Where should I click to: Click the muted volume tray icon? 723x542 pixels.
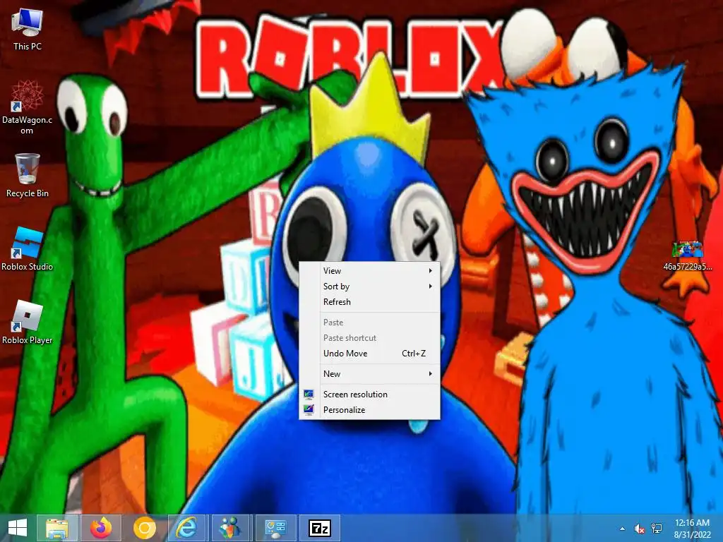[639, 529]
